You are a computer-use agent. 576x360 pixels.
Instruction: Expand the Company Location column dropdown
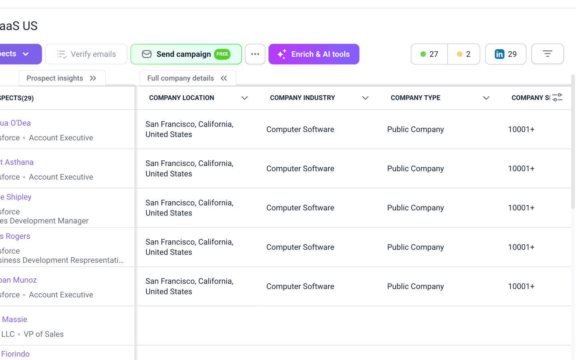(x=245, y=98)
